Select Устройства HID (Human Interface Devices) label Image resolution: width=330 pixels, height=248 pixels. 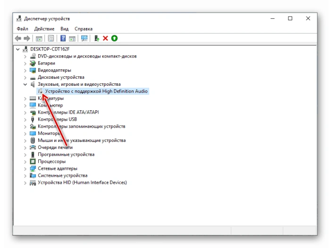point(82,182)
